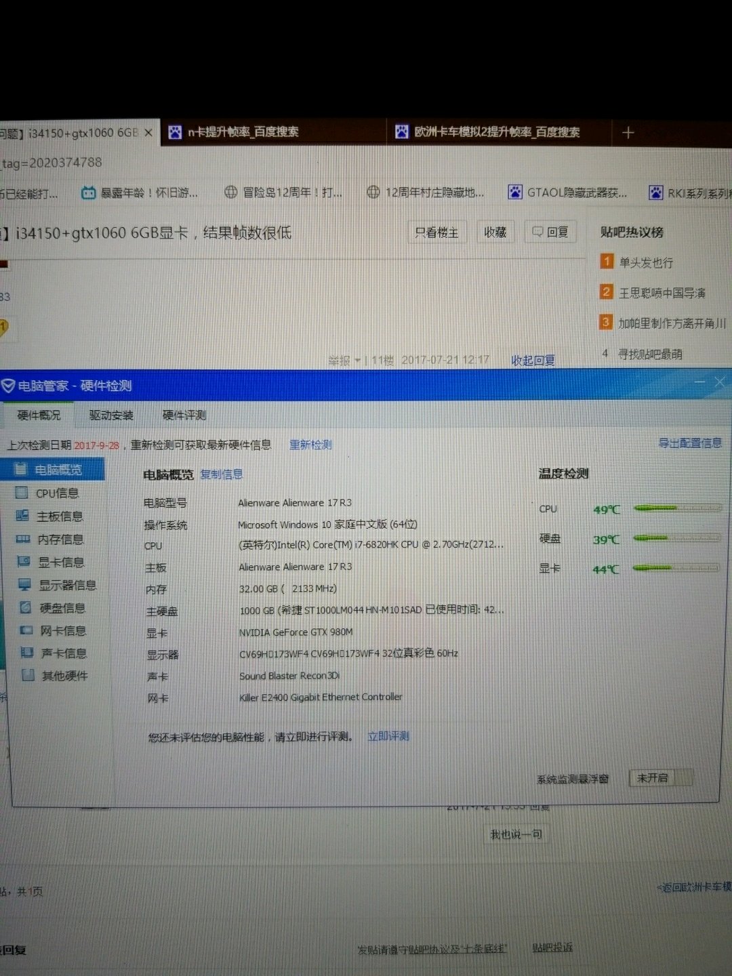
Task: Select the 显示器信息 monitor icon
Action: pos(24,584)
